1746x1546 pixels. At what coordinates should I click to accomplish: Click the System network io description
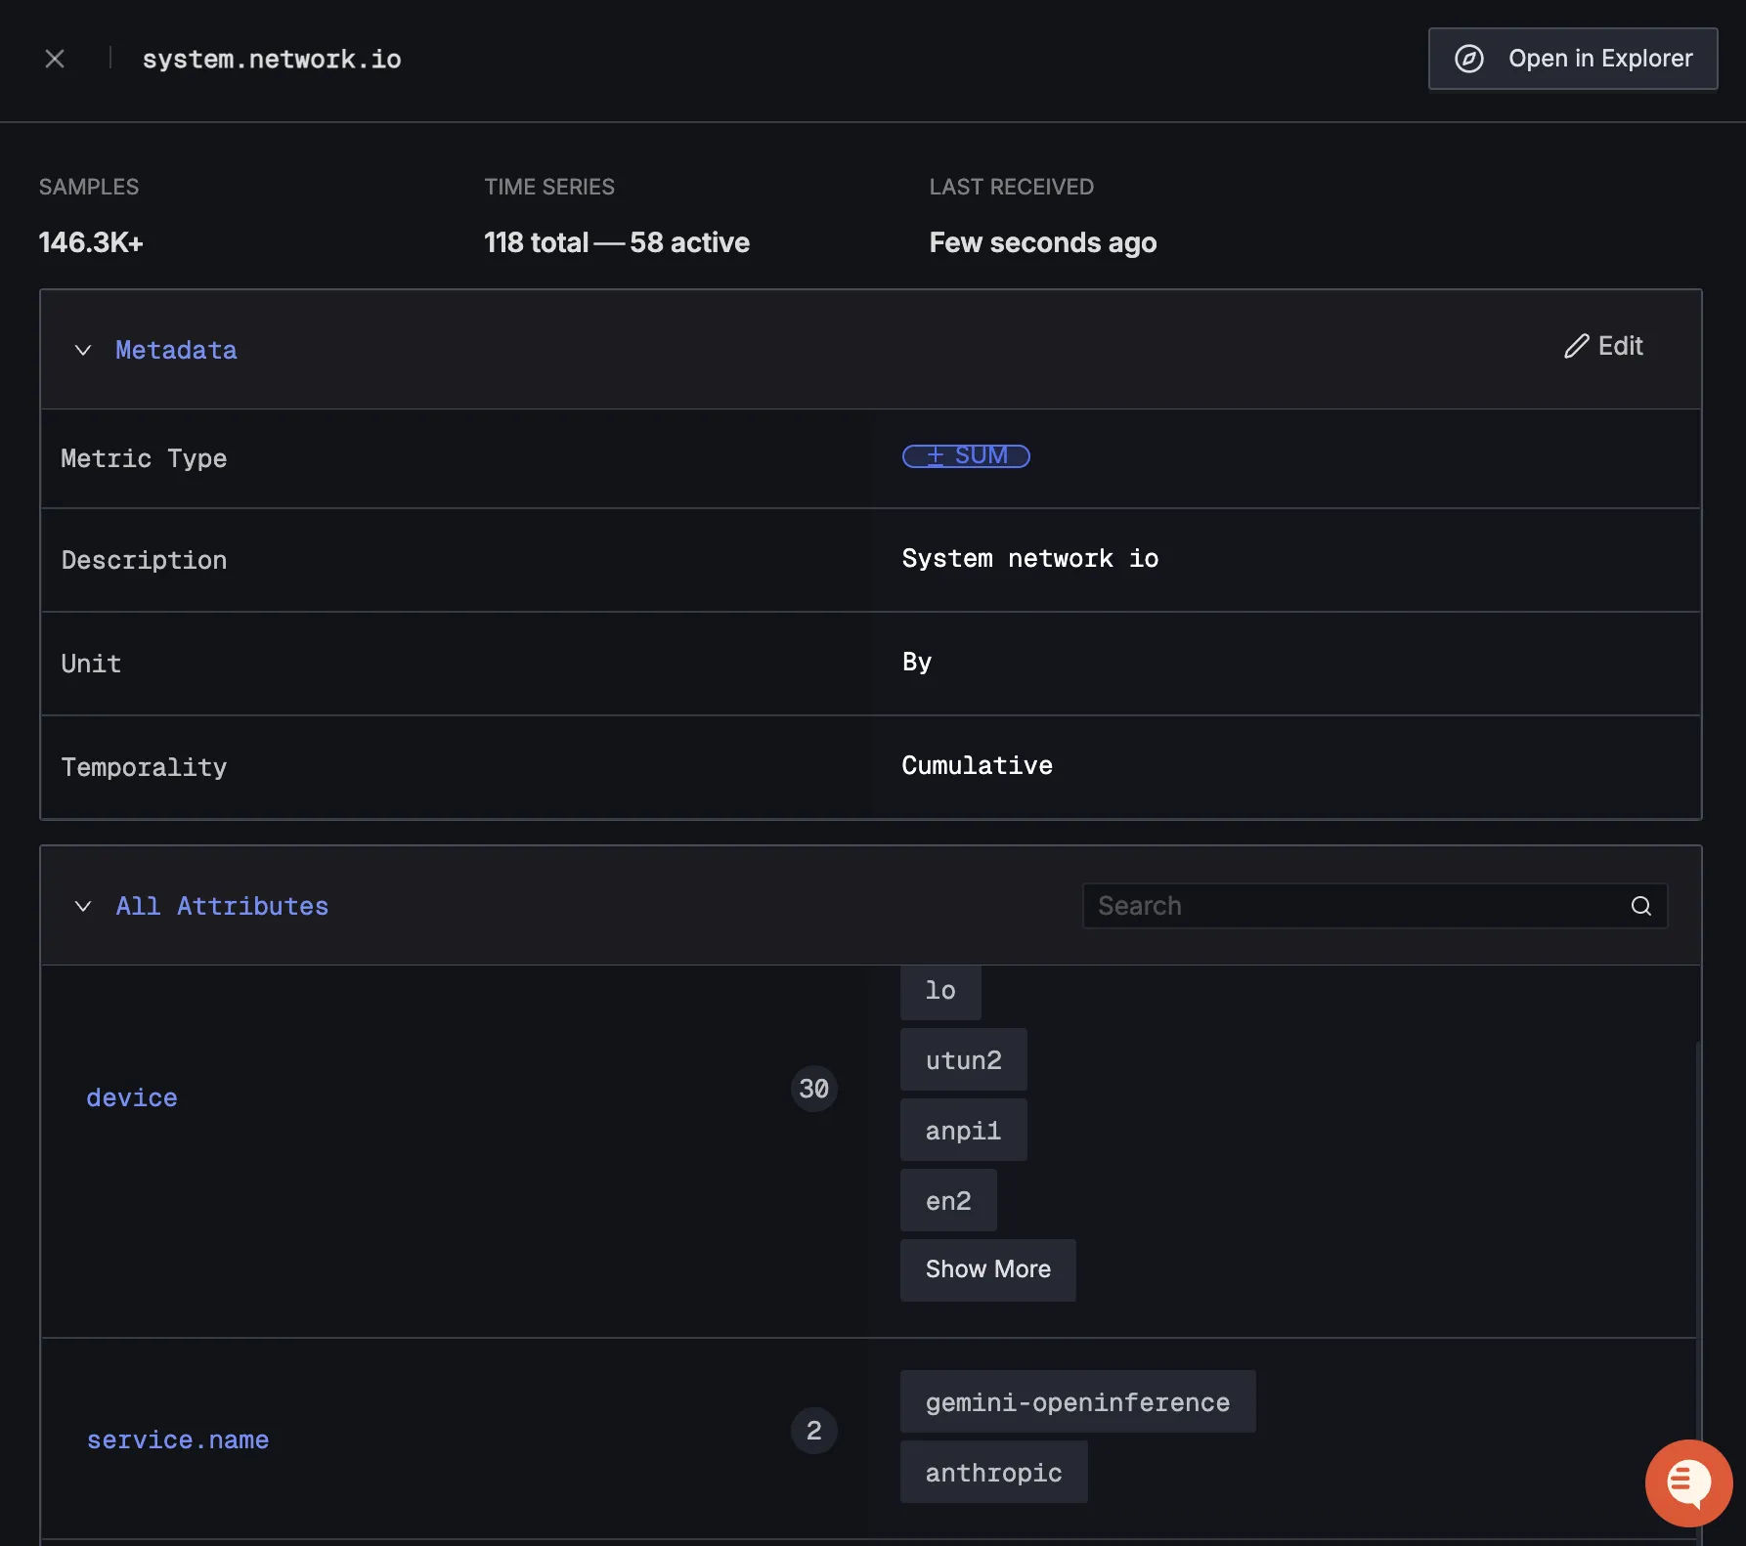(x=1030, y=559)
